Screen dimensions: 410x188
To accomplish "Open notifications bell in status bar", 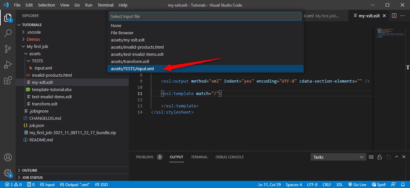I will pos(403,184).
